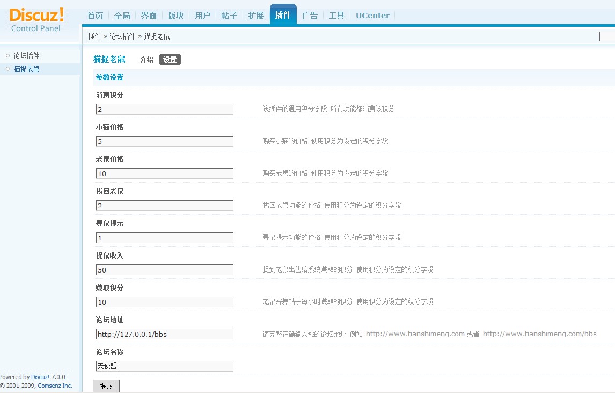The image size is (615, 393).
Task: Focus the 小猫价格 input field
Action: pyautogui.click(x=164, y=141)
